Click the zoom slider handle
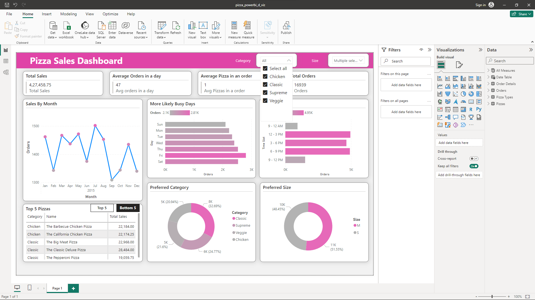 coord(492,297)
